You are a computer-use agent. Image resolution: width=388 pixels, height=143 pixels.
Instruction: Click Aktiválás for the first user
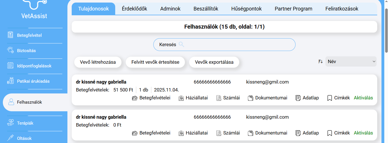[363, 98]
